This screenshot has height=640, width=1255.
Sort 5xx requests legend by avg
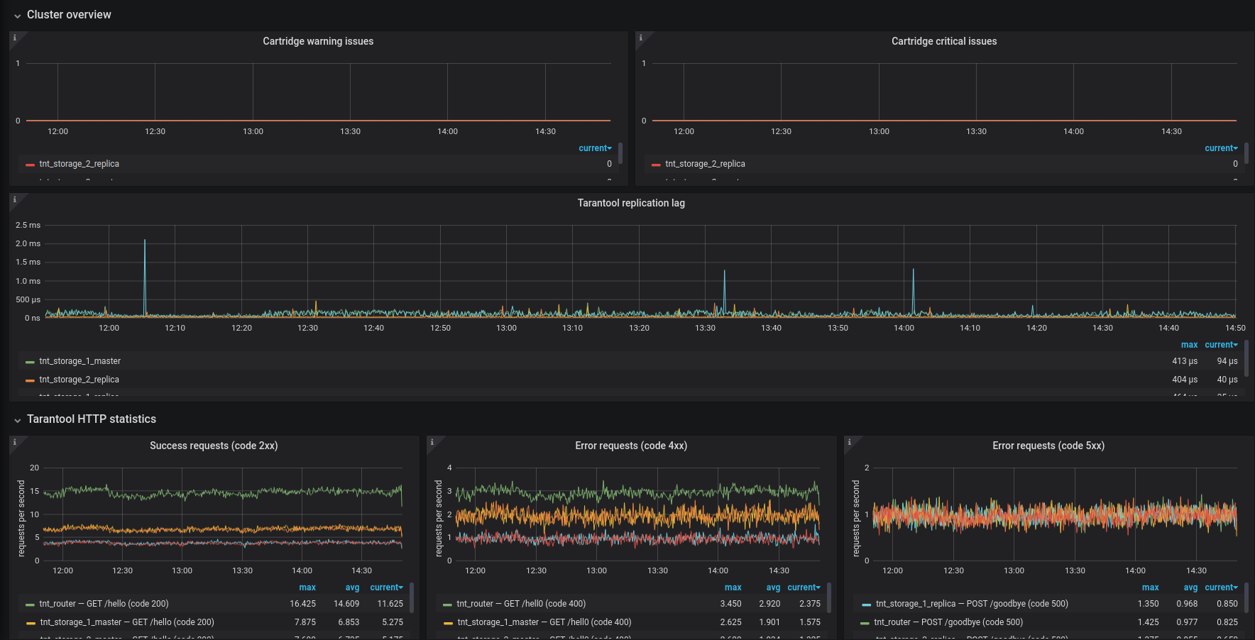point(1190,587)
